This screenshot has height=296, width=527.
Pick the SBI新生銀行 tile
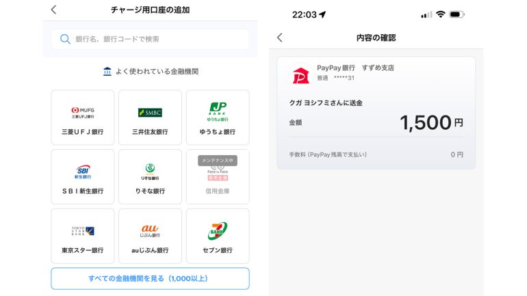(83, 176)
